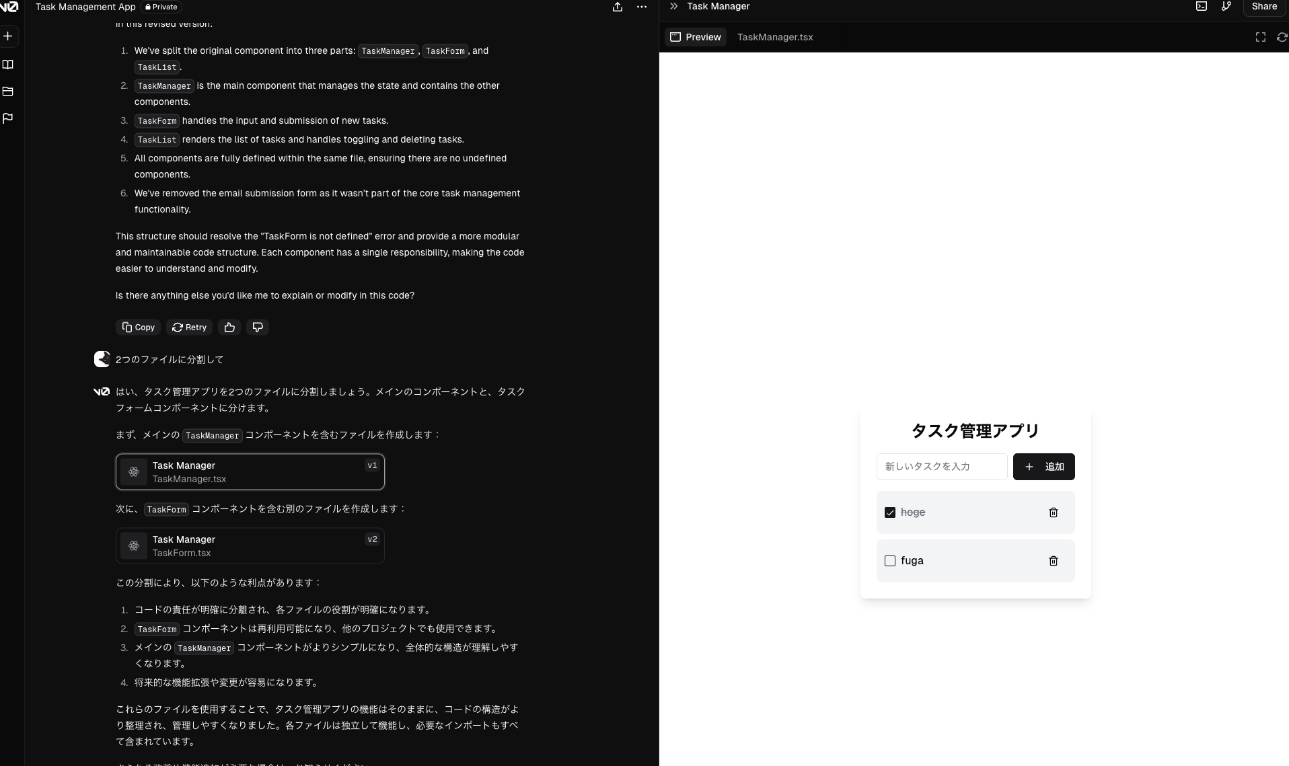
Task: Collapse the preview panel with double chevron
Action: click(x=673, y=7)
